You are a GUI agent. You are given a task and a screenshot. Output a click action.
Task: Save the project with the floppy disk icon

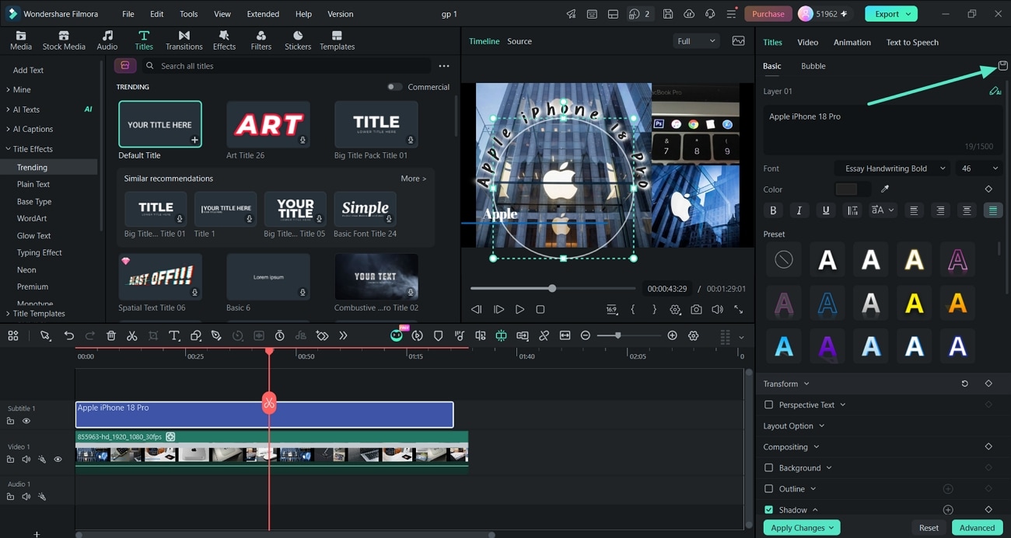coord(668,14)
